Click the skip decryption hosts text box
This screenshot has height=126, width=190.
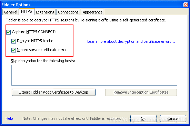[94, 75]
